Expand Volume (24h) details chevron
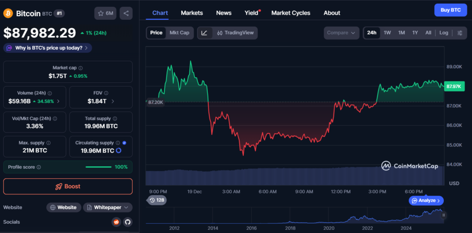This screenshot has height=233, width=472. 58,101
